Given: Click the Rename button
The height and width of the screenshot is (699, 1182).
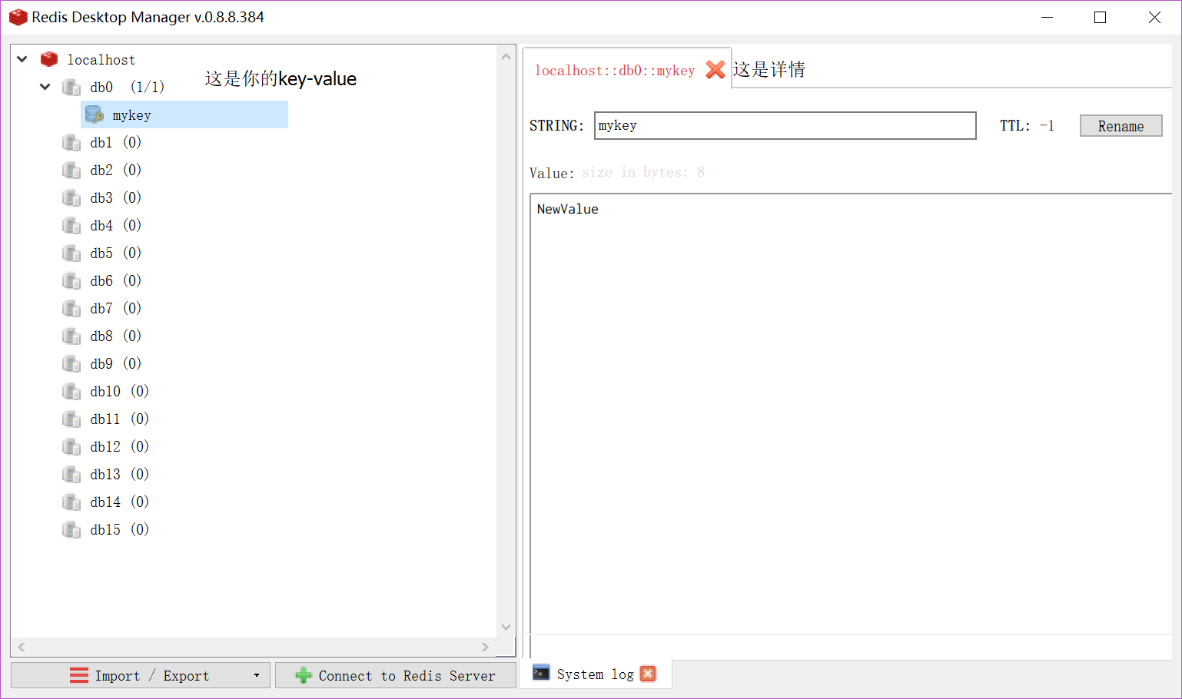Looking at the screenshot, I should (1121, 126).
